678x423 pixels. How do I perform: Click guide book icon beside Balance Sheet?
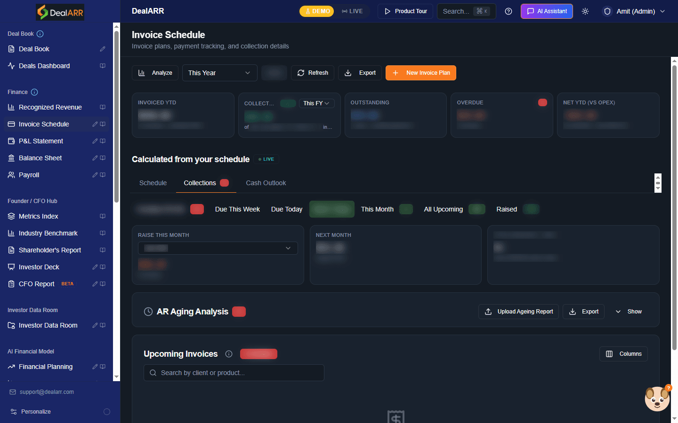(x=103, y=158)
